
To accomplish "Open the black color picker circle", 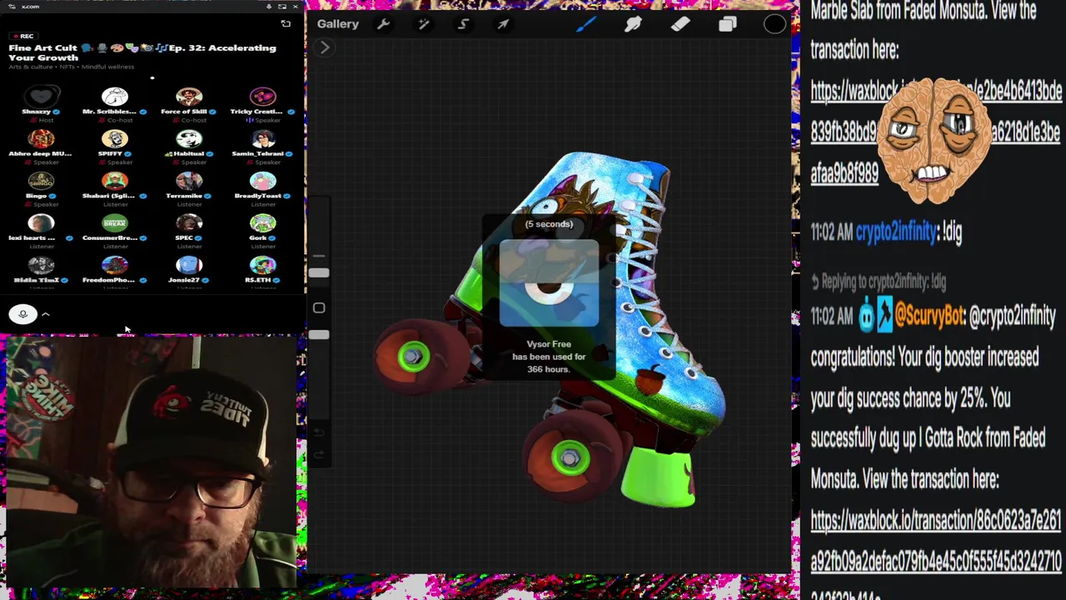I will click(775, 24).
